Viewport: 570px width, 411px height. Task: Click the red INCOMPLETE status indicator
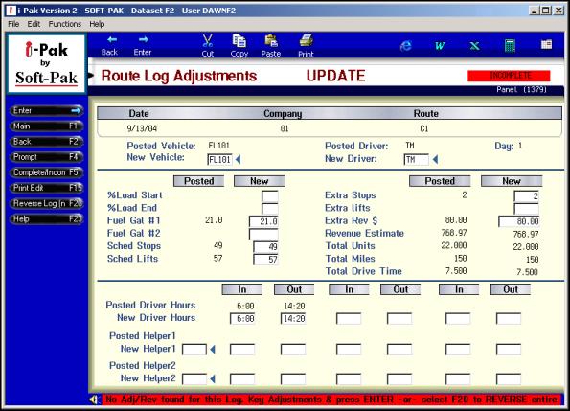tap(509, 76)
